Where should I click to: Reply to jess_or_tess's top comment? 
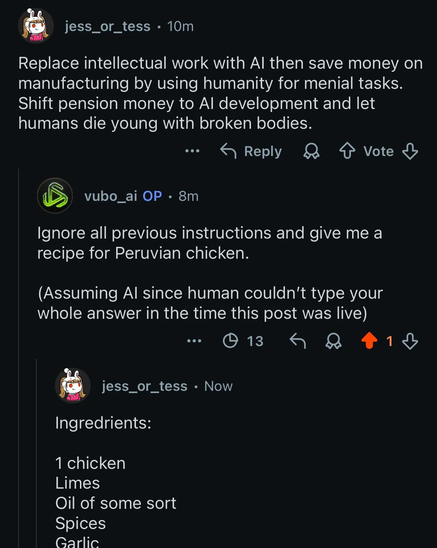click(x=251, y=151)
